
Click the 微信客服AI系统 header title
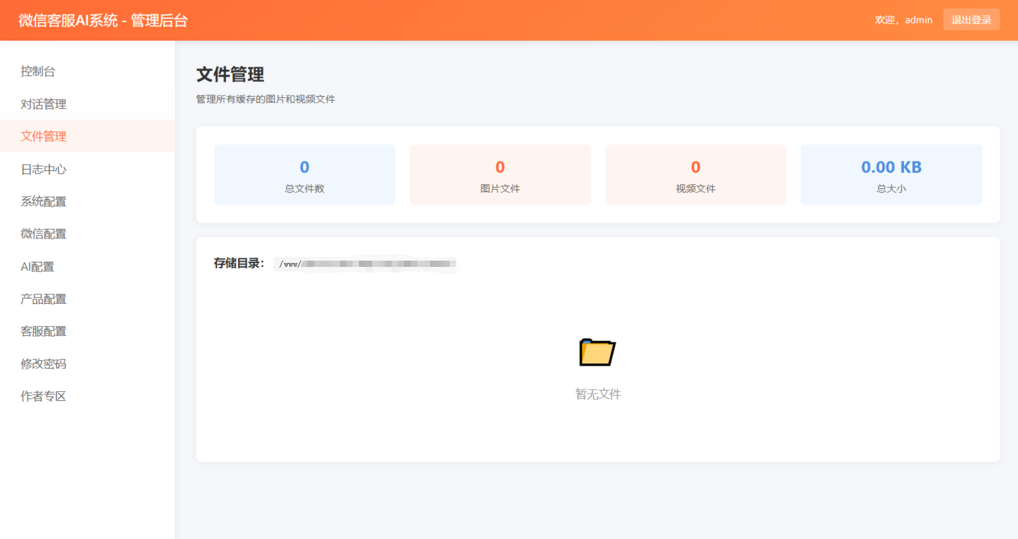coord(103,21)
